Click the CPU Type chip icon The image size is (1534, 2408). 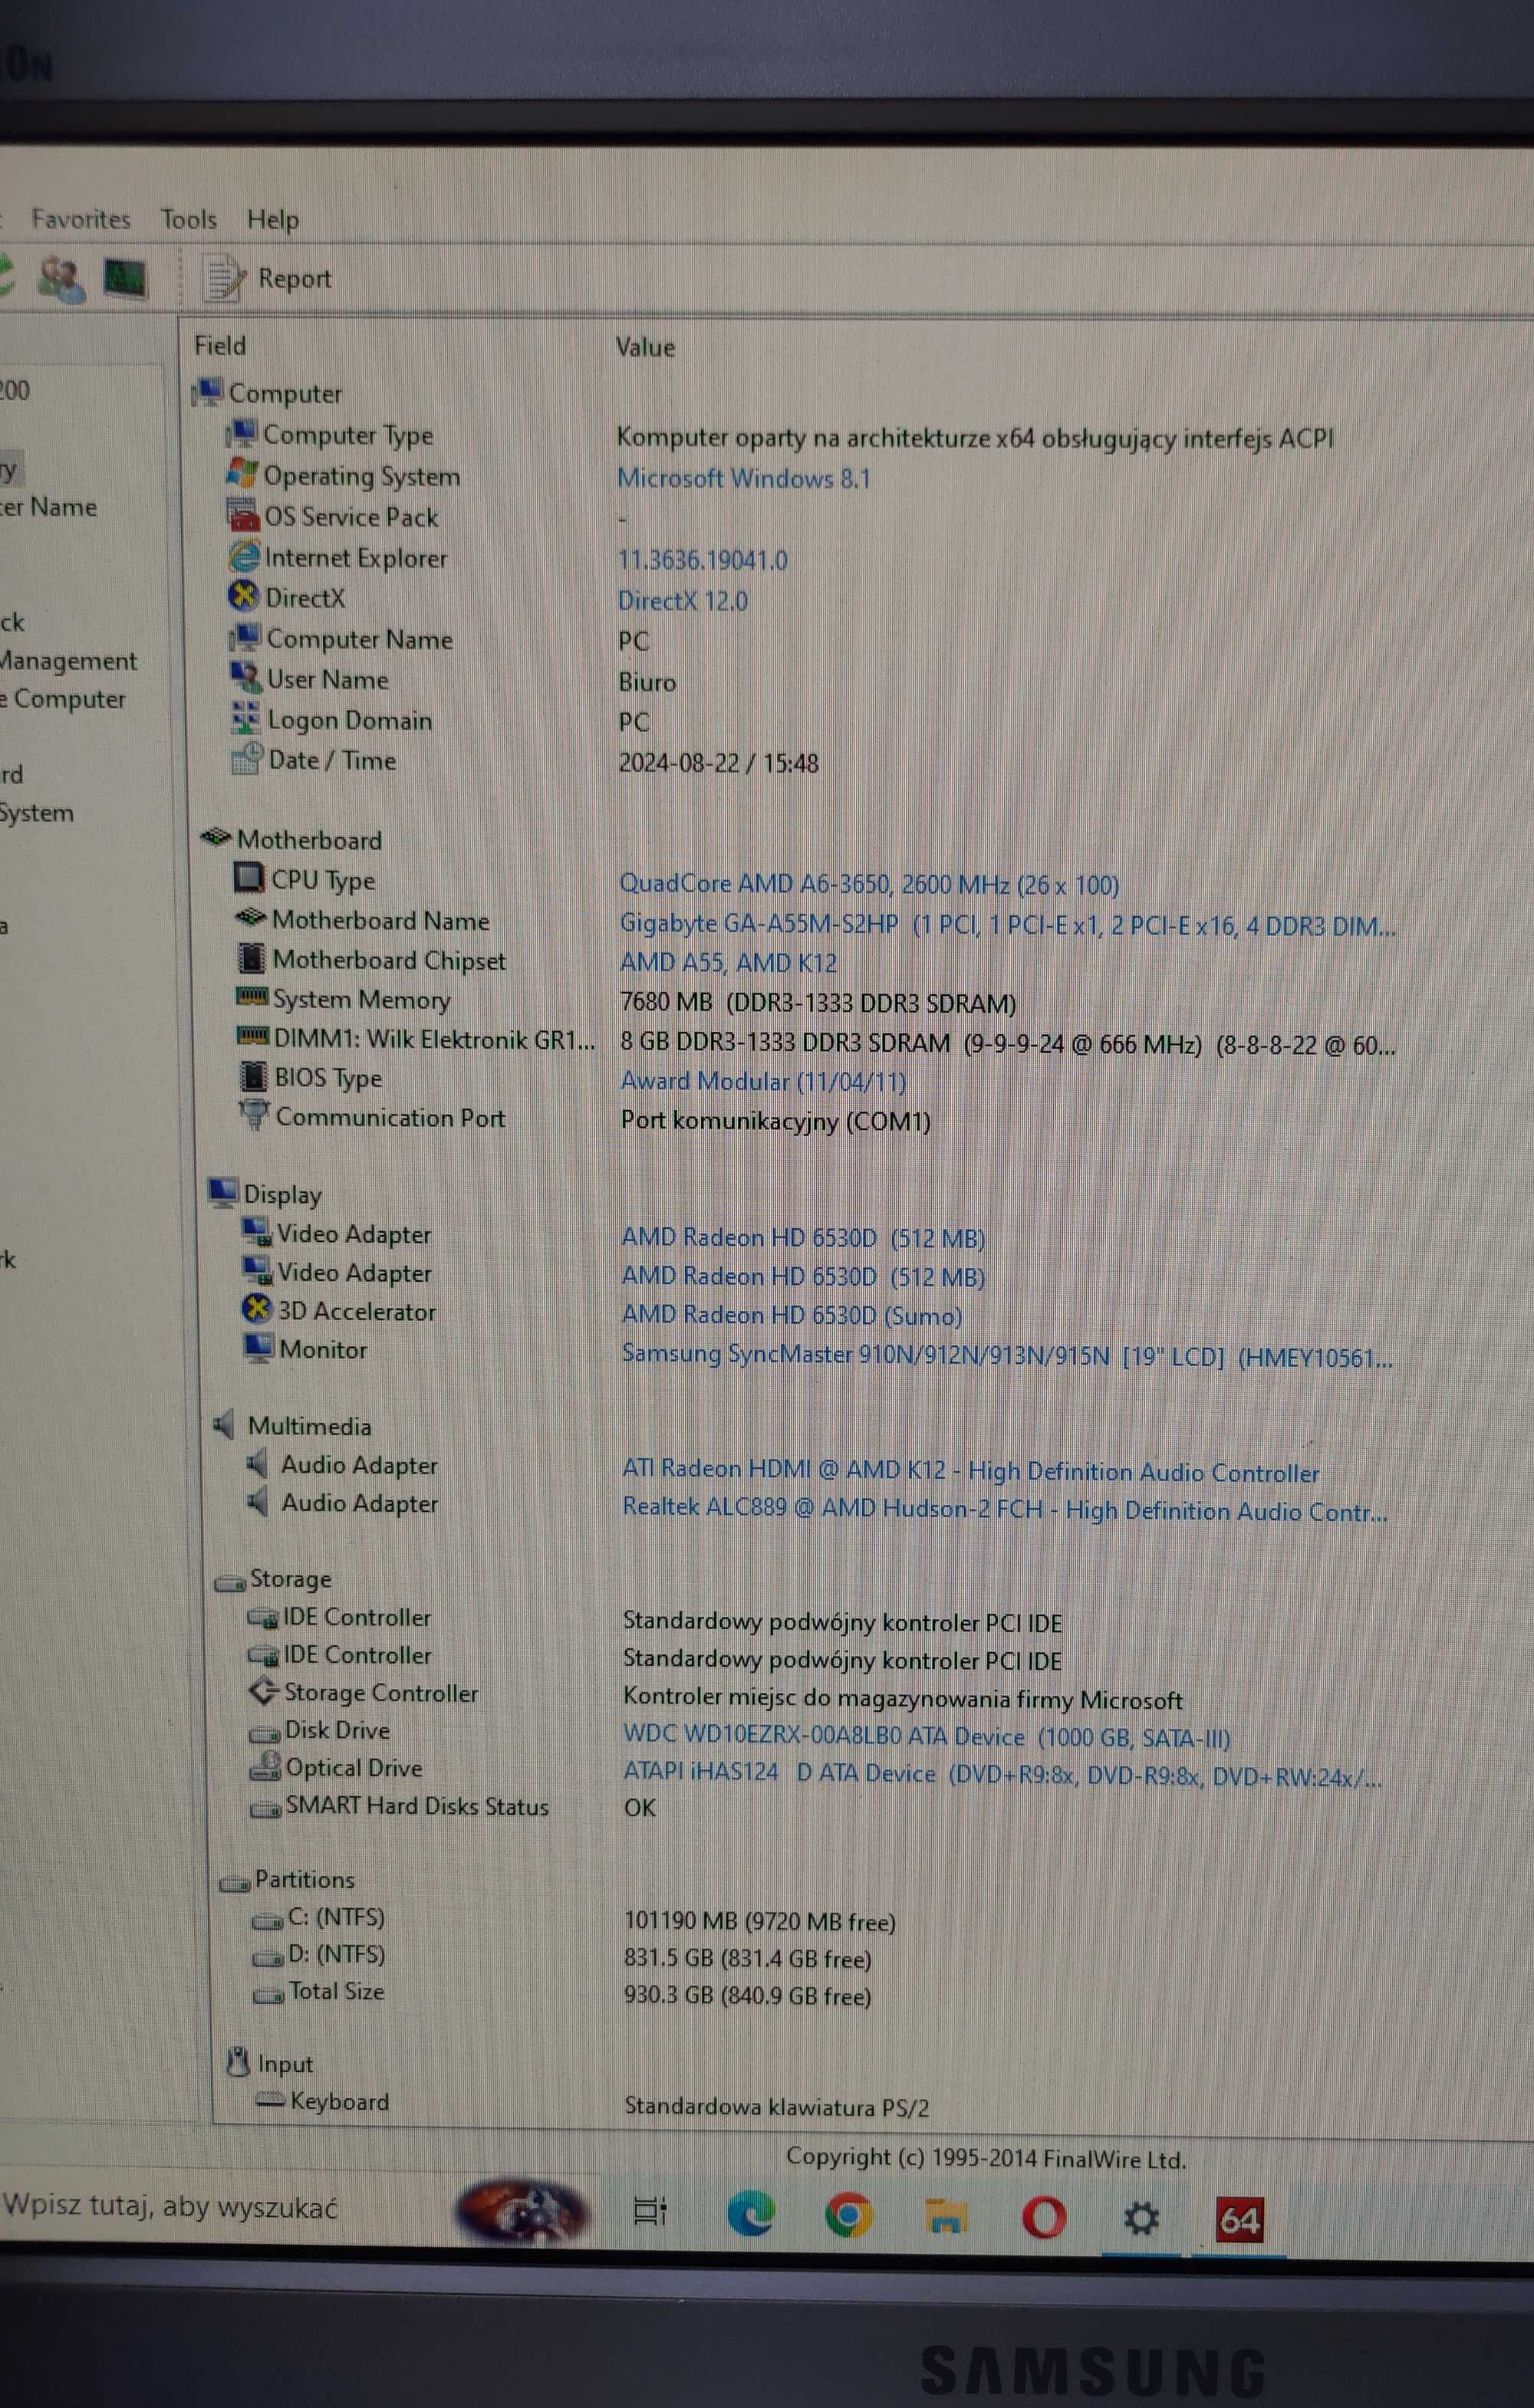tap(247, 878)
